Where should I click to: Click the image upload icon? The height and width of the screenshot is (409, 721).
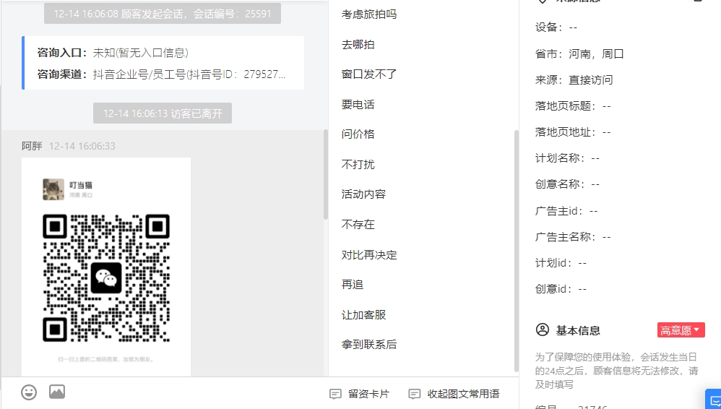[x=57, y=392]
